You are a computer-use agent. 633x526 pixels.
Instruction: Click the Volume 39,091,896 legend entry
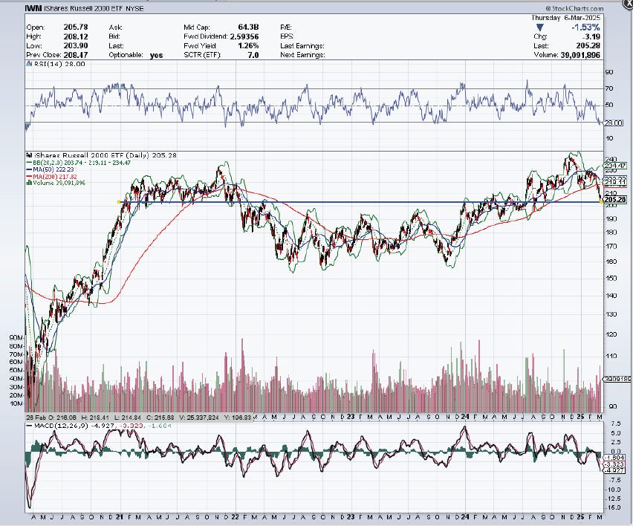[59, 183]
